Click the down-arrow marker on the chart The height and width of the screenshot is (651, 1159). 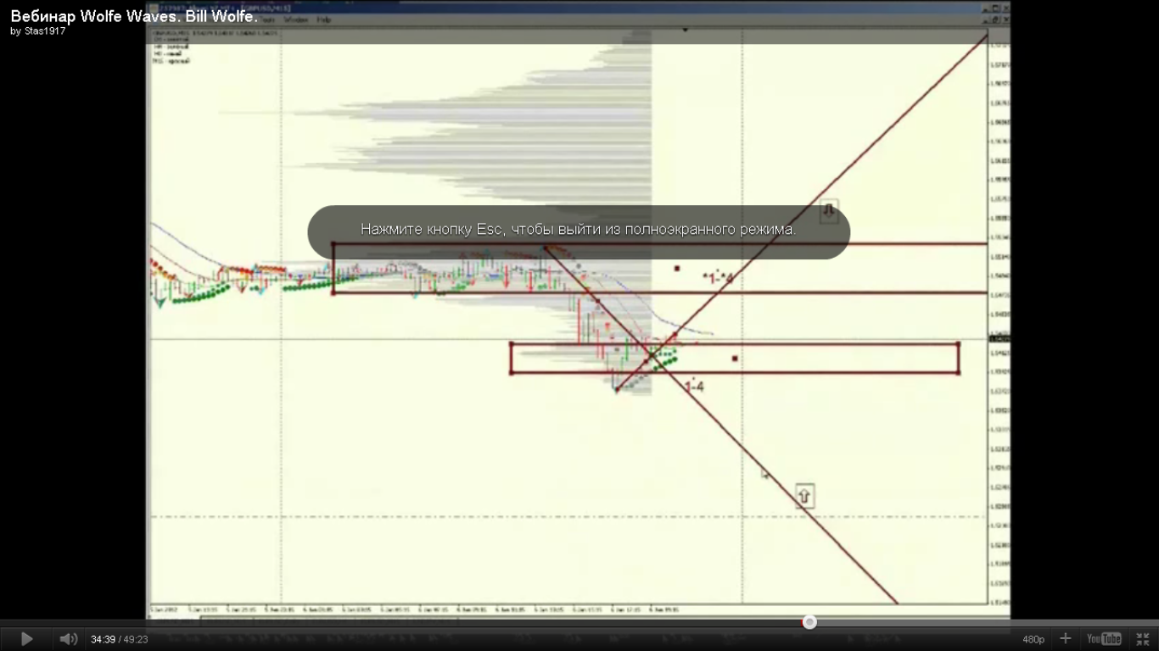point(829,210)
